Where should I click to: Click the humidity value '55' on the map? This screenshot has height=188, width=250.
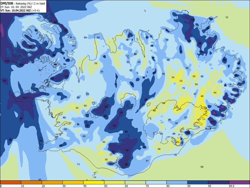pos(77,108)
